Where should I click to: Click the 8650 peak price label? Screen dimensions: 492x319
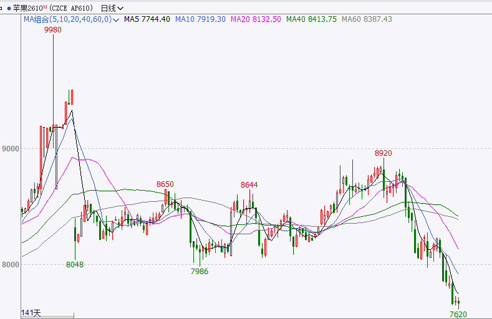[x=165, y=184]
